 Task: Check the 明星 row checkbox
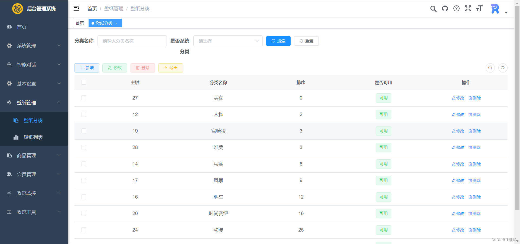pyautogui.click(x=84, y=197)
